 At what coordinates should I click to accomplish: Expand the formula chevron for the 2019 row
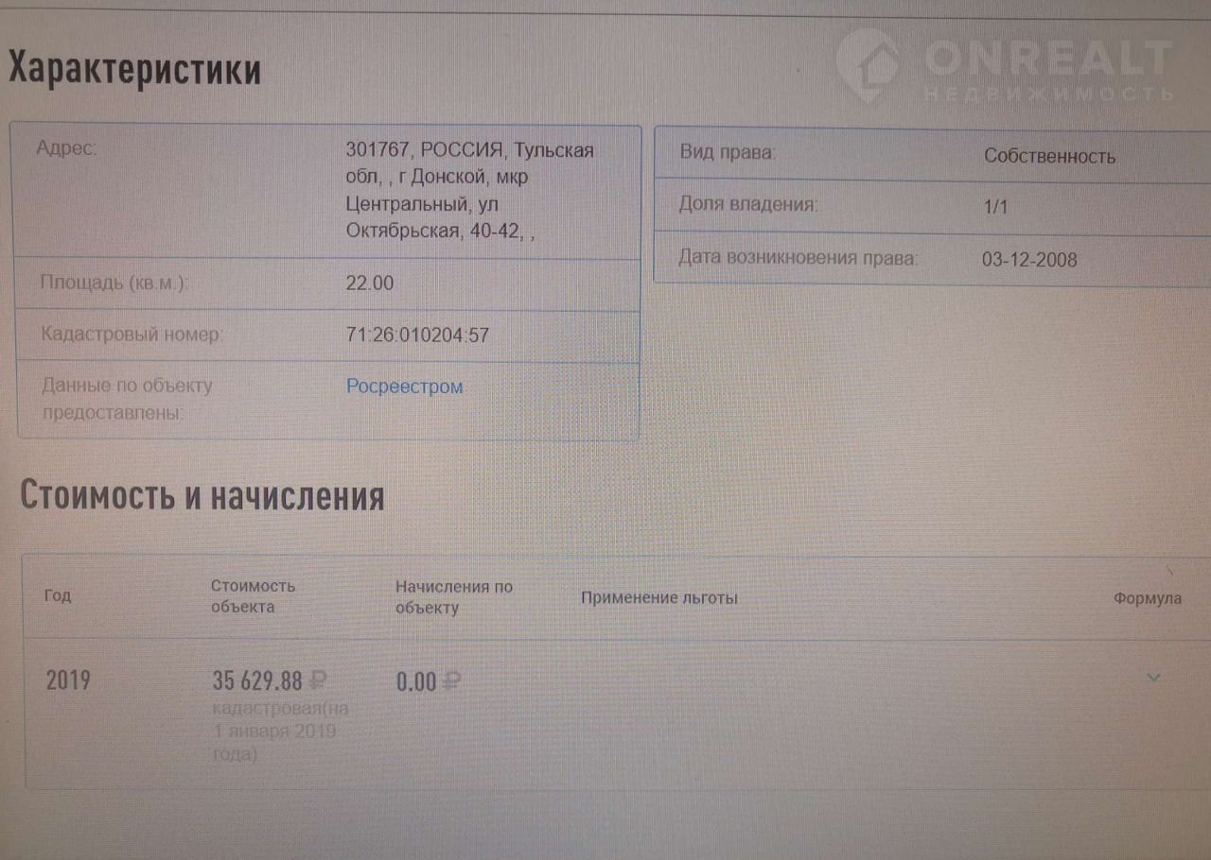point(1152,678)
